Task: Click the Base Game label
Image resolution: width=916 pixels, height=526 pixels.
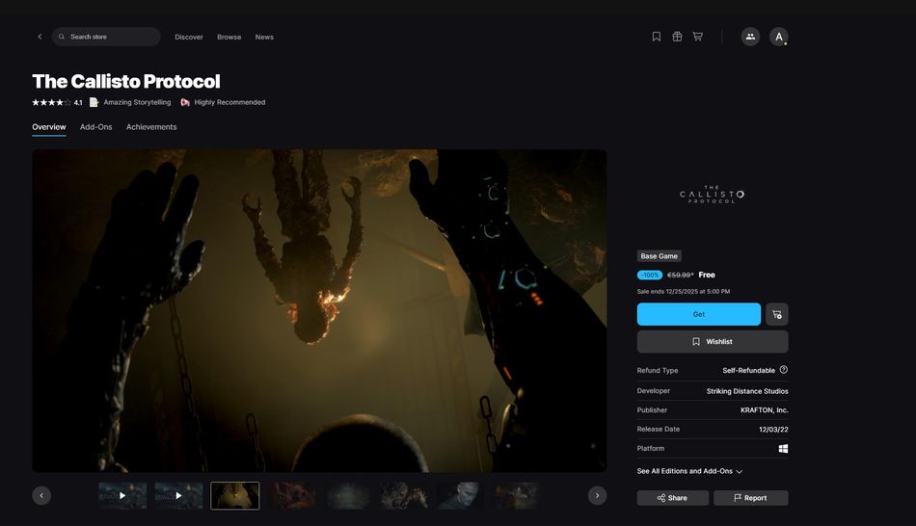Action: point(659,256)
